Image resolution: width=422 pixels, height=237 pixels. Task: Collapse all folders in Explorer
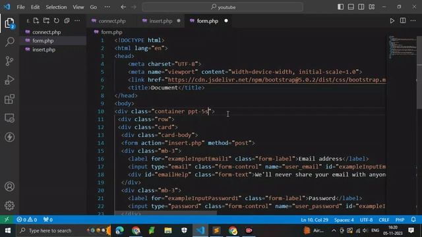pos(67,20)
